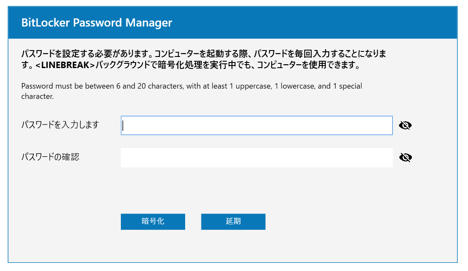
Task: Reveal the password using the upper eye icon
Action: pyautogui.click(x=405, y=125)
